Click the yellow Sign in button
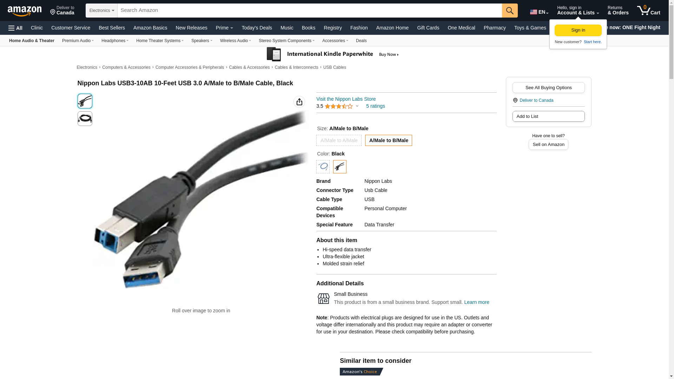The image size is (674, 379). [x=578, y=30]
